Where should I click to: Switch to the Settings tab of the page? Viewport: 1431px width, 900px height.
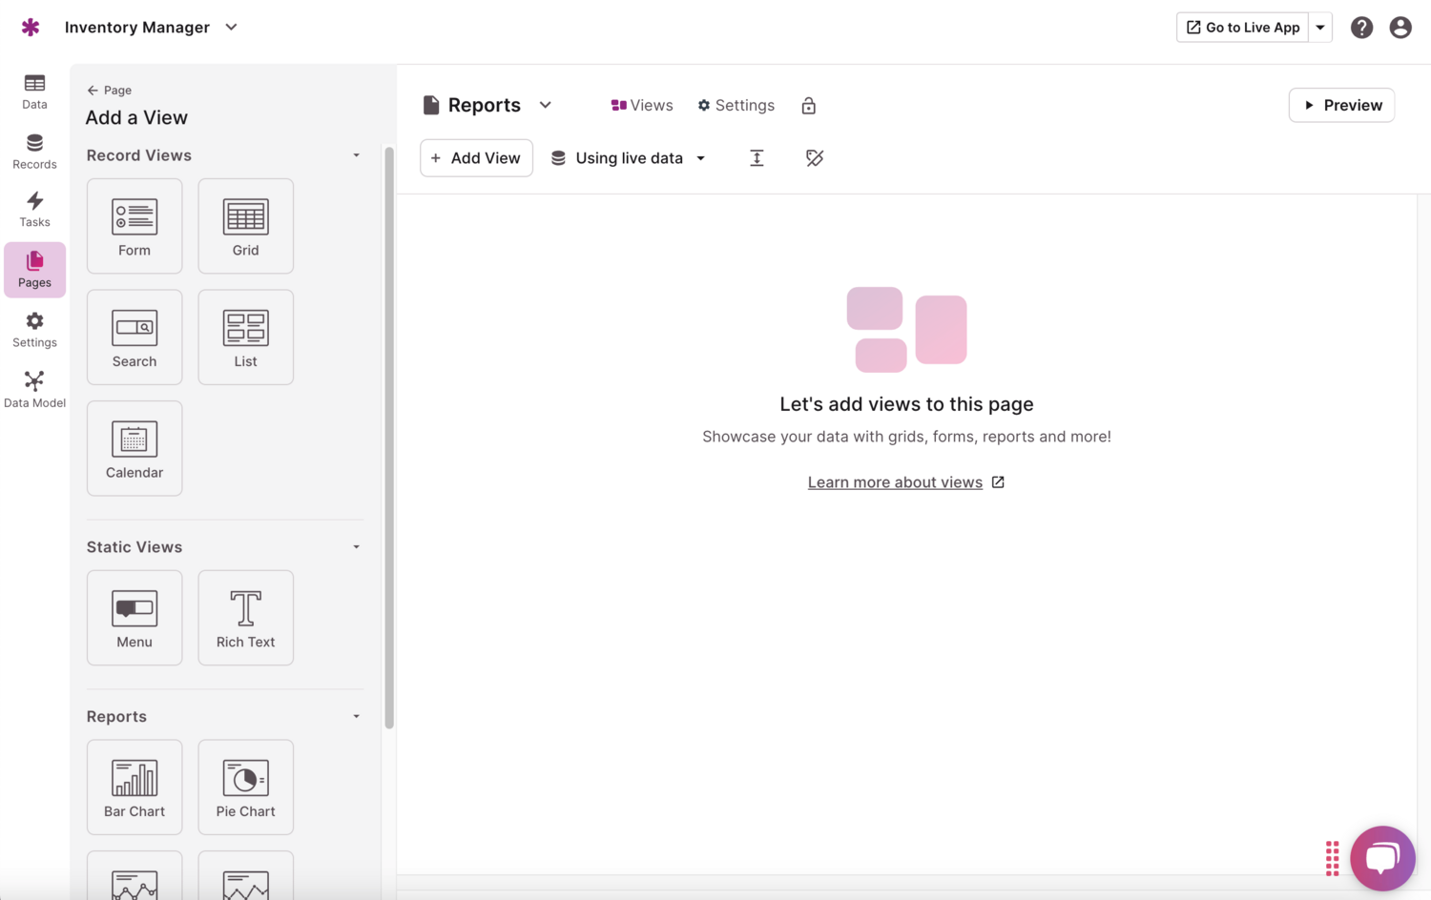click(736, 105)
